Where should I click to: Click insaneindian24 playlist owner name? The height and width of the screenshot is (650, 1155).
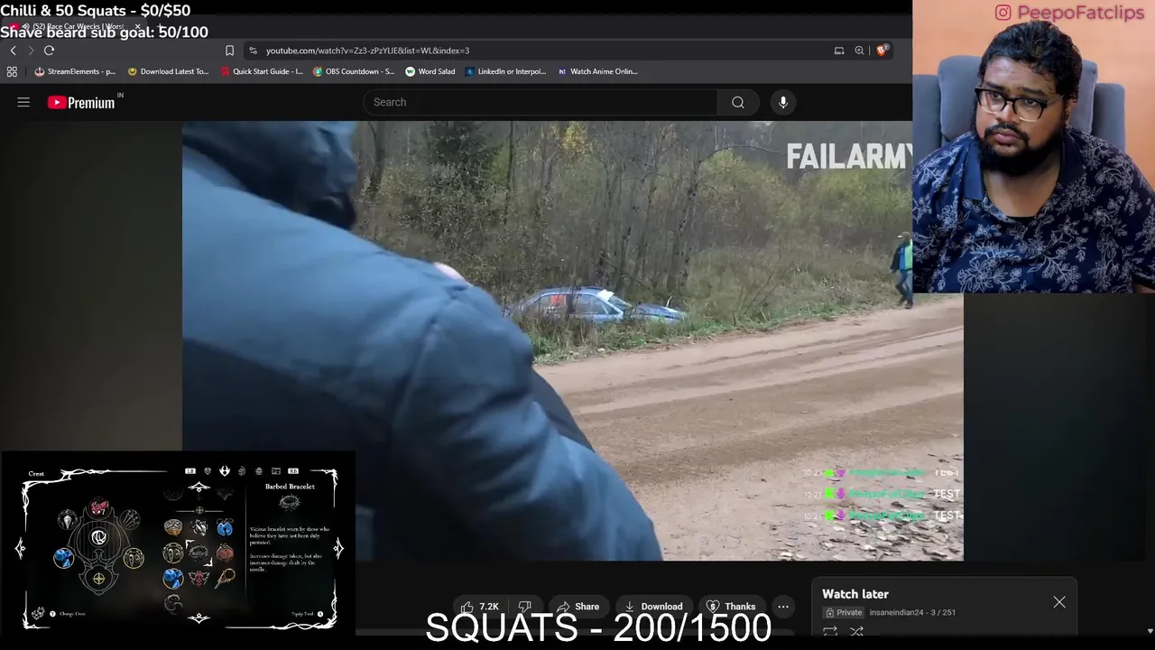[x=896, y=612]
